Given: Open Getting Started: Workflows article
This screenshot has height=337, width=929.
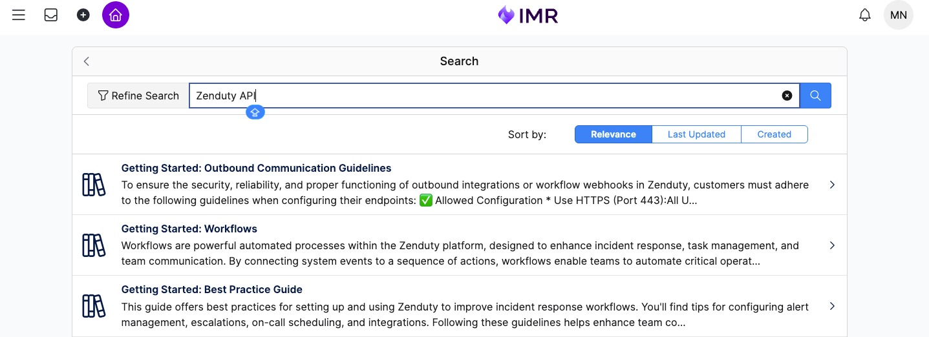Looking at the screenshot, I should pyautogui.click(x=189, y=229).
